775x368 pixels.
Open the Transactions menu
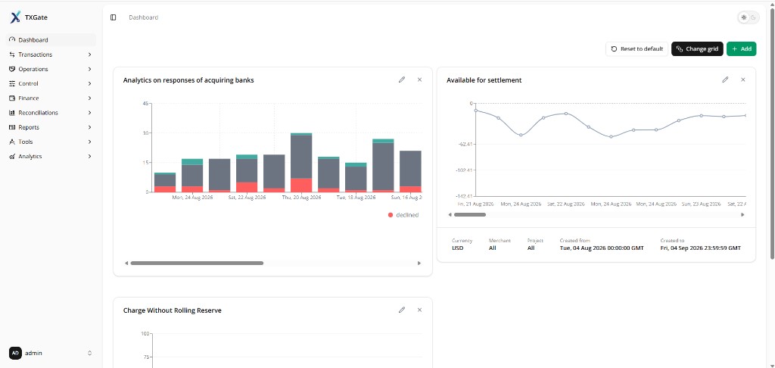coord(51,55)
